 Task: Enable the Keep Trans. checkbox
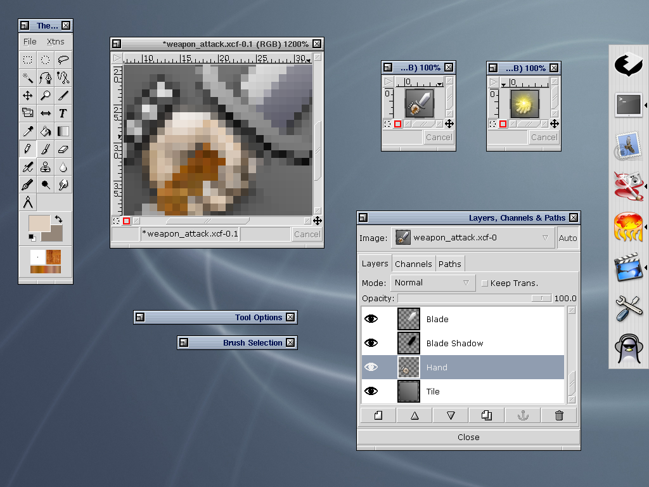point(485,283)
